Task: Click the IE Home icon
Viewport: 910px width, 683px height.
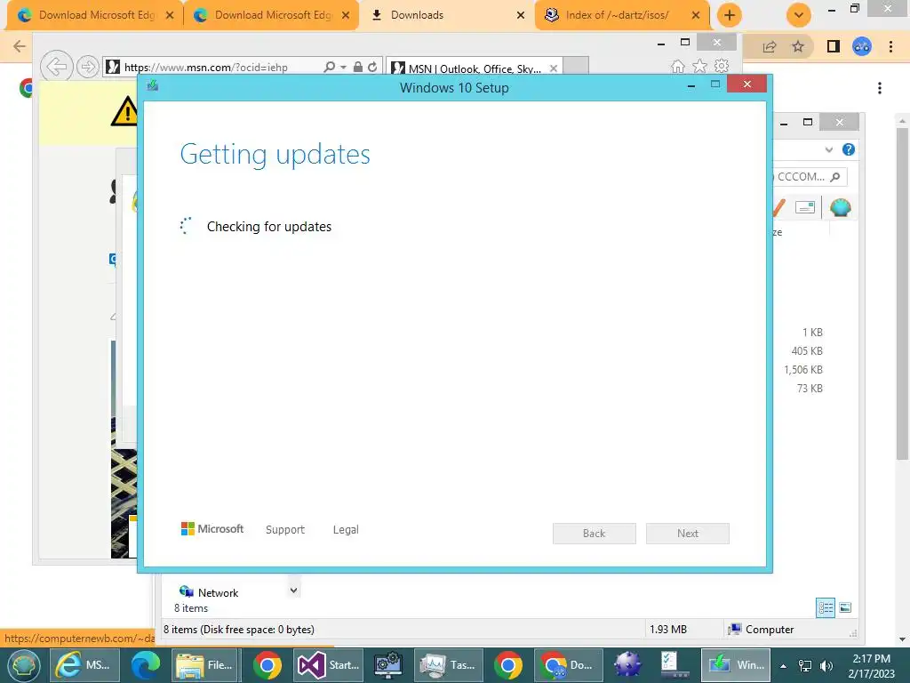Action: point(678,66)
